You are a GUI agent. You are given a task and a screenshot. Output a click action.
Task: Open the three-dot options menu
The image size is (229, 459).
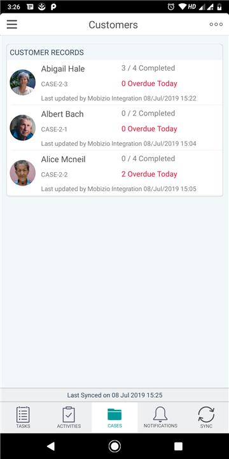click(x=216, y=25)
